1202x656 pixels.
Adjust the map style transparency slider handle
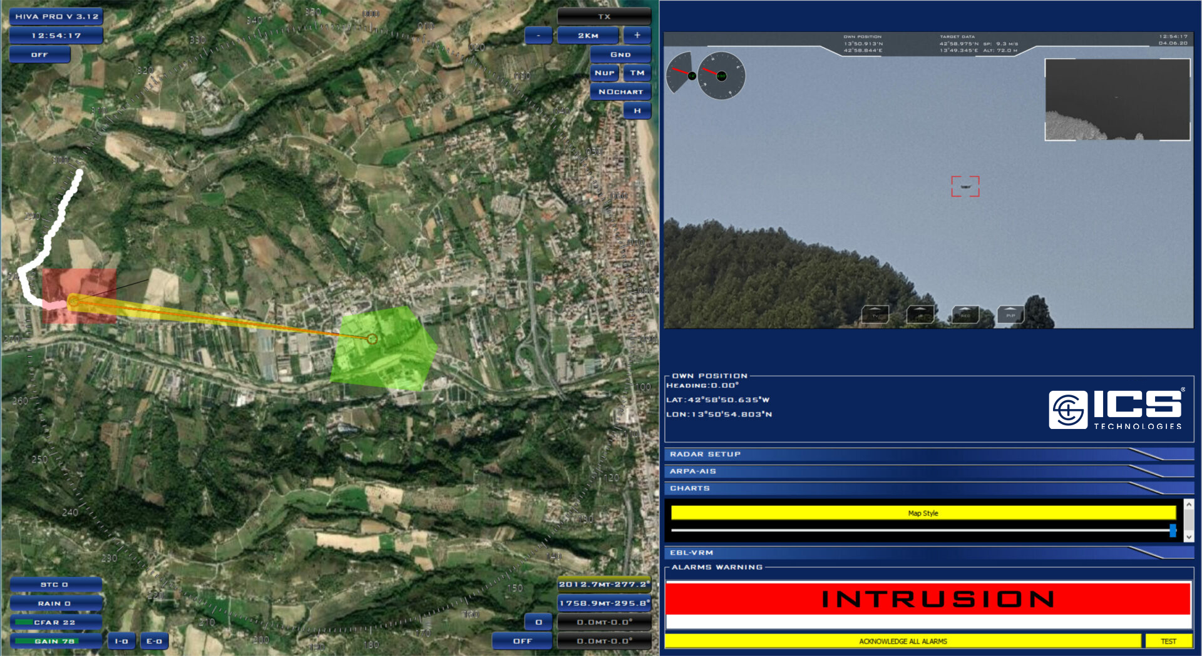pyautogui.click(x=1173, y=530)
